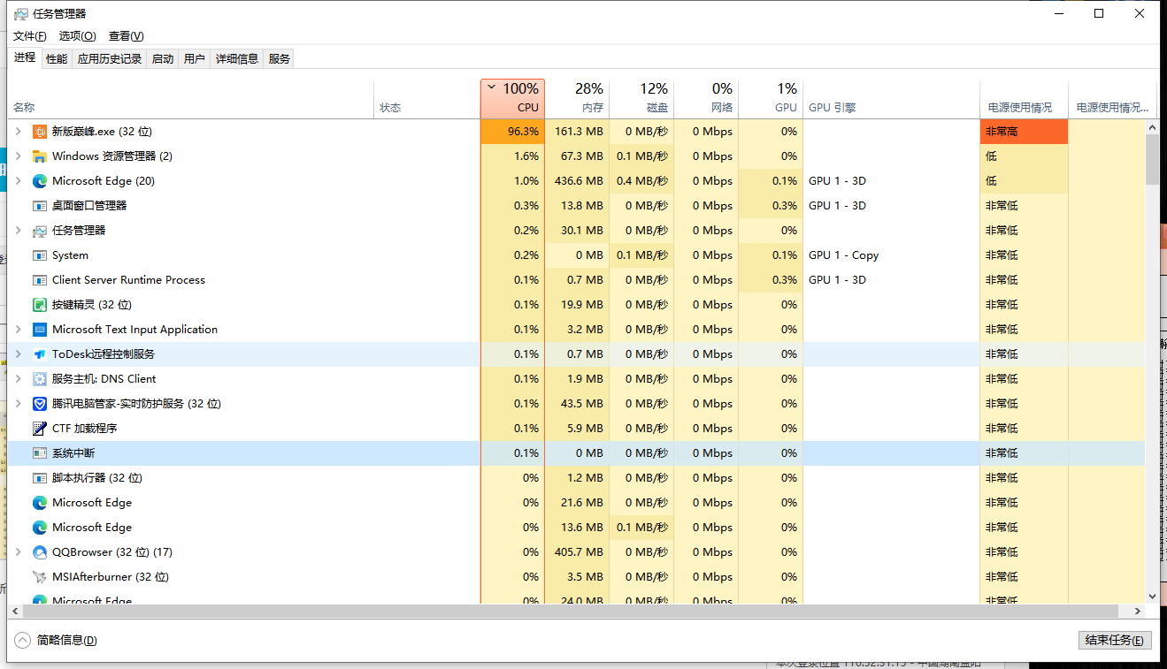The width and height of the screenshot is (1167, 669).
Task: Click the Client Server Runtime Process icon
Action: tap(39, 280)
